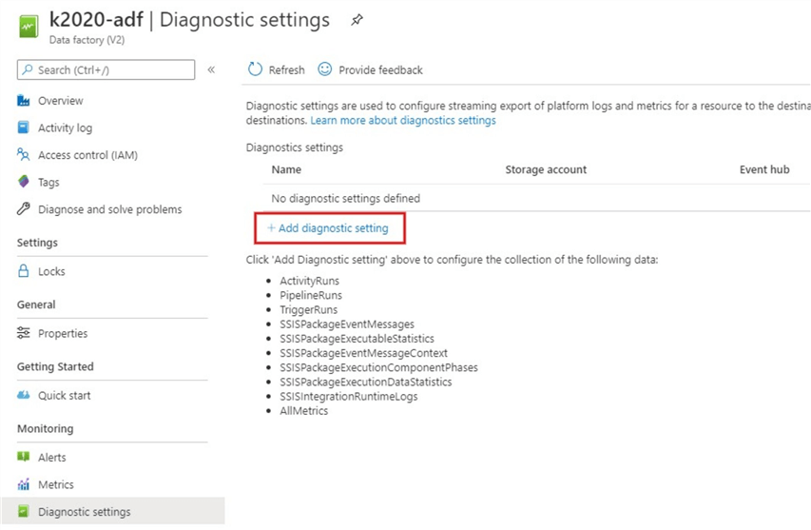Click the Metrics chart icon
Viewport: 811px width, 530px height.
23,484
